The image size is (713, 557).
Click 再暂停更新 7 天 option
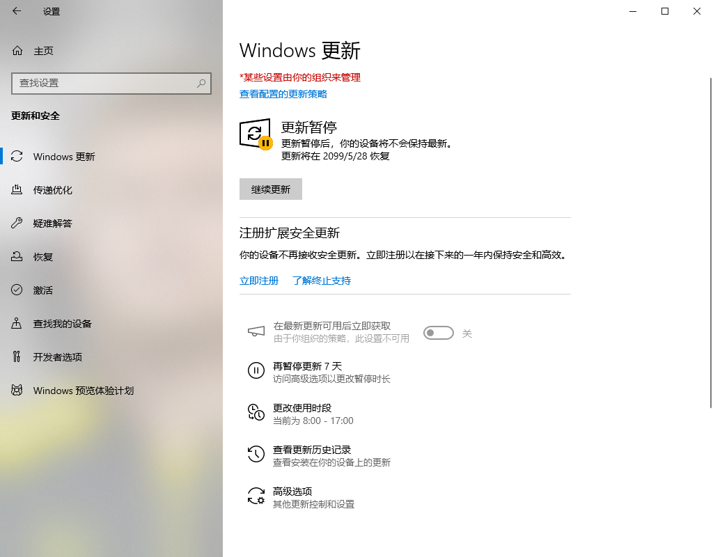(319, 372)
